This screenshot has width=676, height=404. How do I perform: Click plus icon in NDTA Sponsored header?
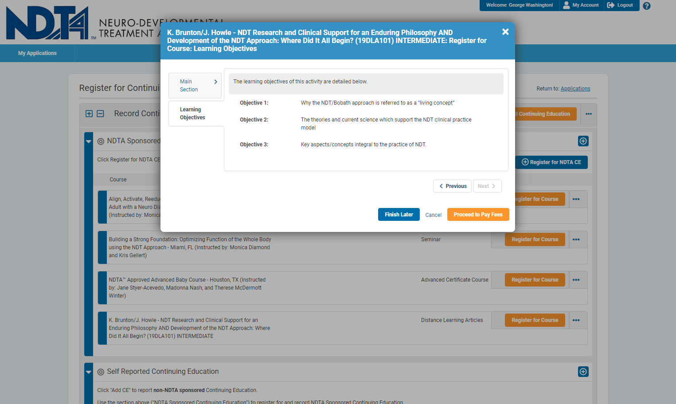(x=583, y=141)
